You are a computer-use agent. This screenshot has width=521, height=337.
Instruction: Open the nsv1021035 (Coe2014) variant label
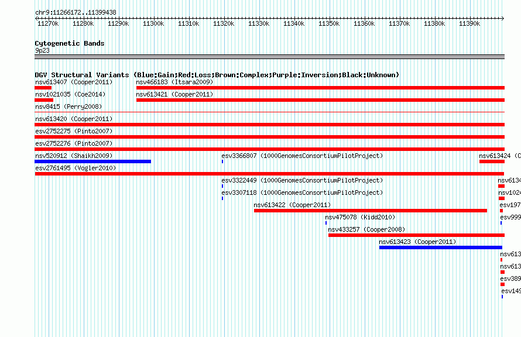70,94
